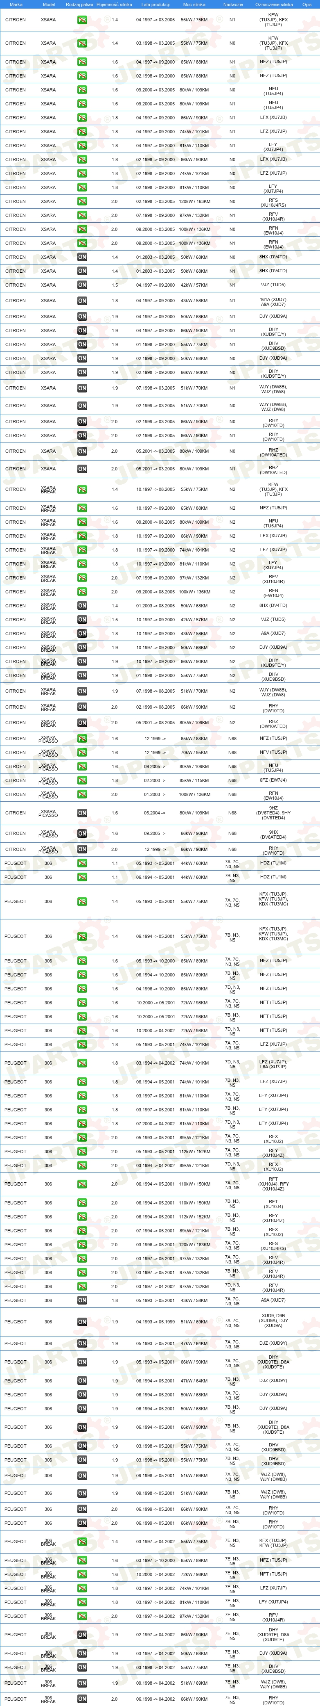This screenshot has height=1706, width=320.
Task: Click petrol icon in Xsara Picasso 6FZ (EW7J4) row
Action: (x=82, y=780)
